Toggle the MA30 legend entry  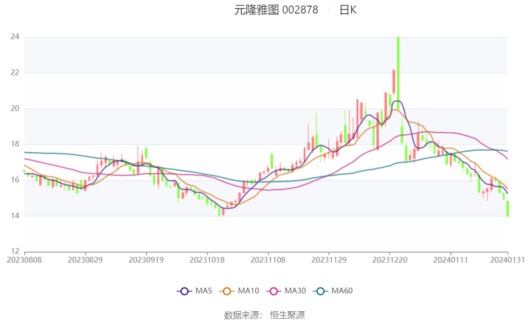coord(286,291)
